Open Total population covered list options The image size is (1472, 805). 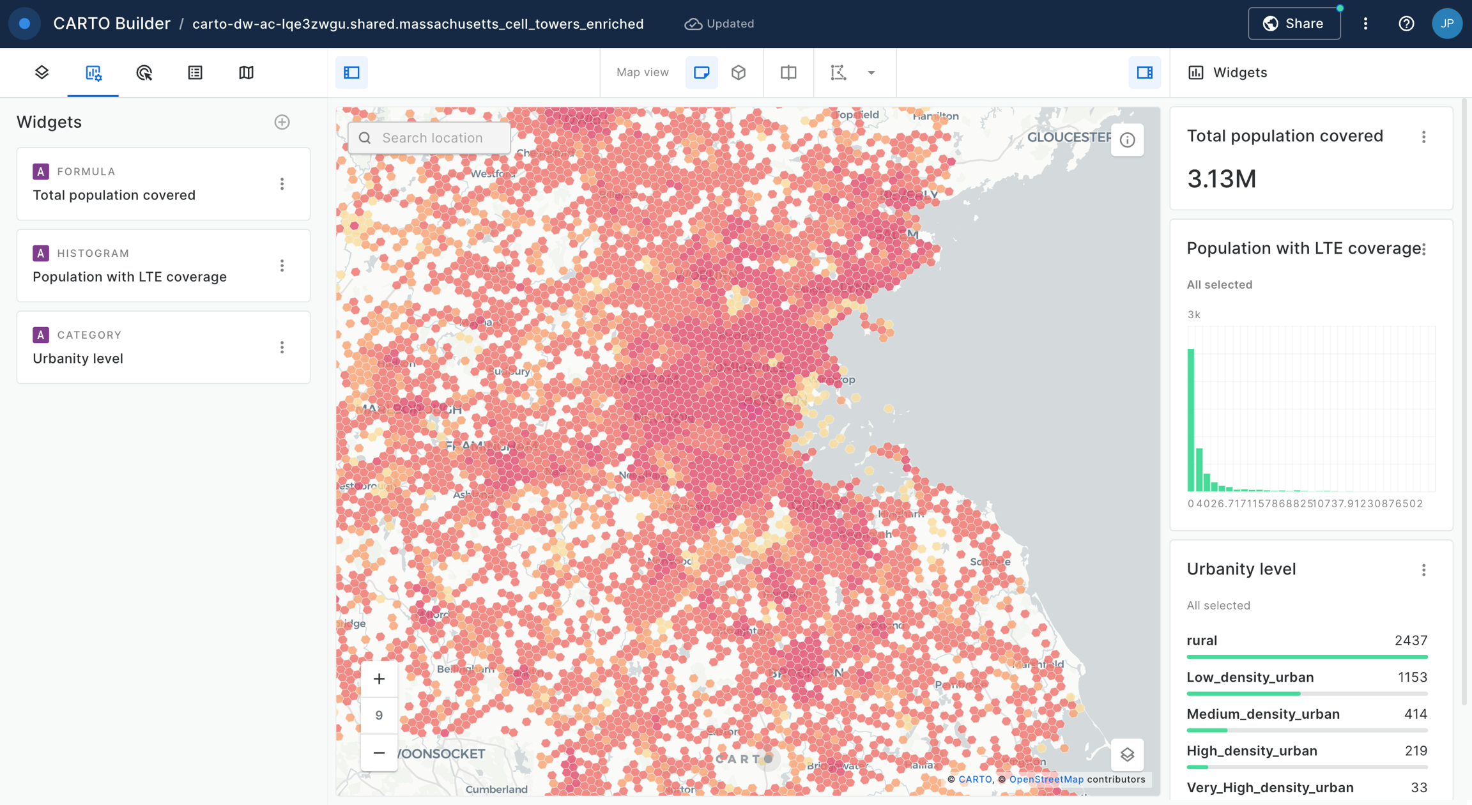click(x=282, y=184)
